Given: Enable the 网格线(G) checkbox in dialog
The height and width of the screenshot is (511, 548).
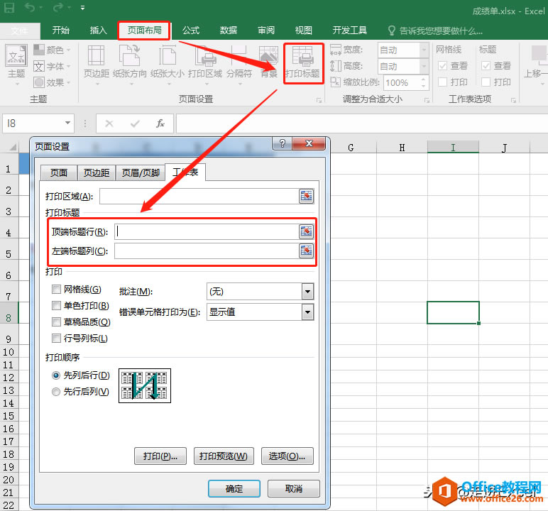Looking at the screenshot, I should coord(56,289).
